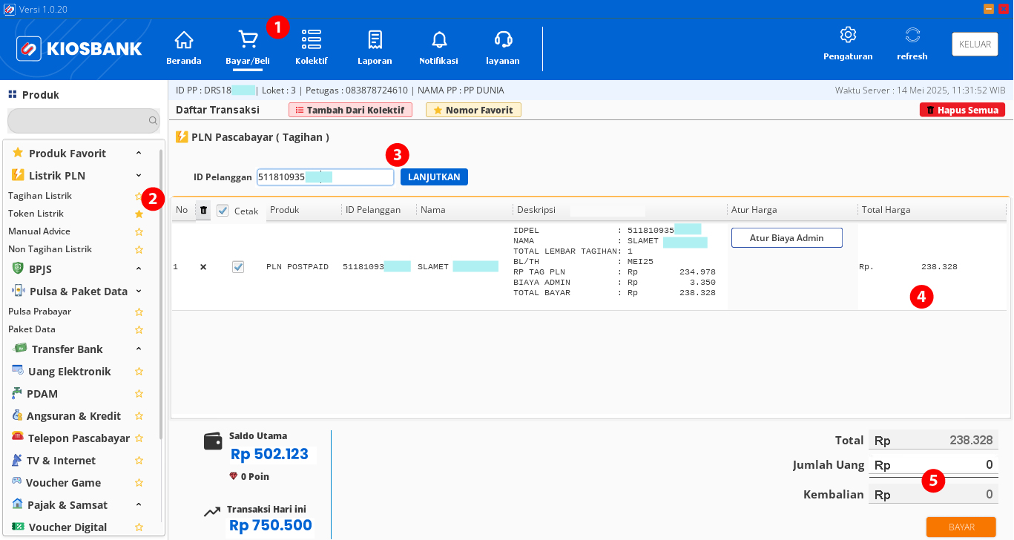Toggle the Telepon Pascabayar favorite star

pos(139,438)
